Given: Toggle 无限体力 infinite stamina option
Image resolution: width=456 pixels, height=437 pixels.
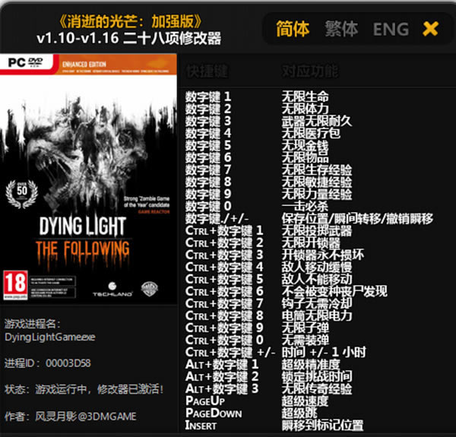Looking at the screenshot, I should [x=306, y=109].
